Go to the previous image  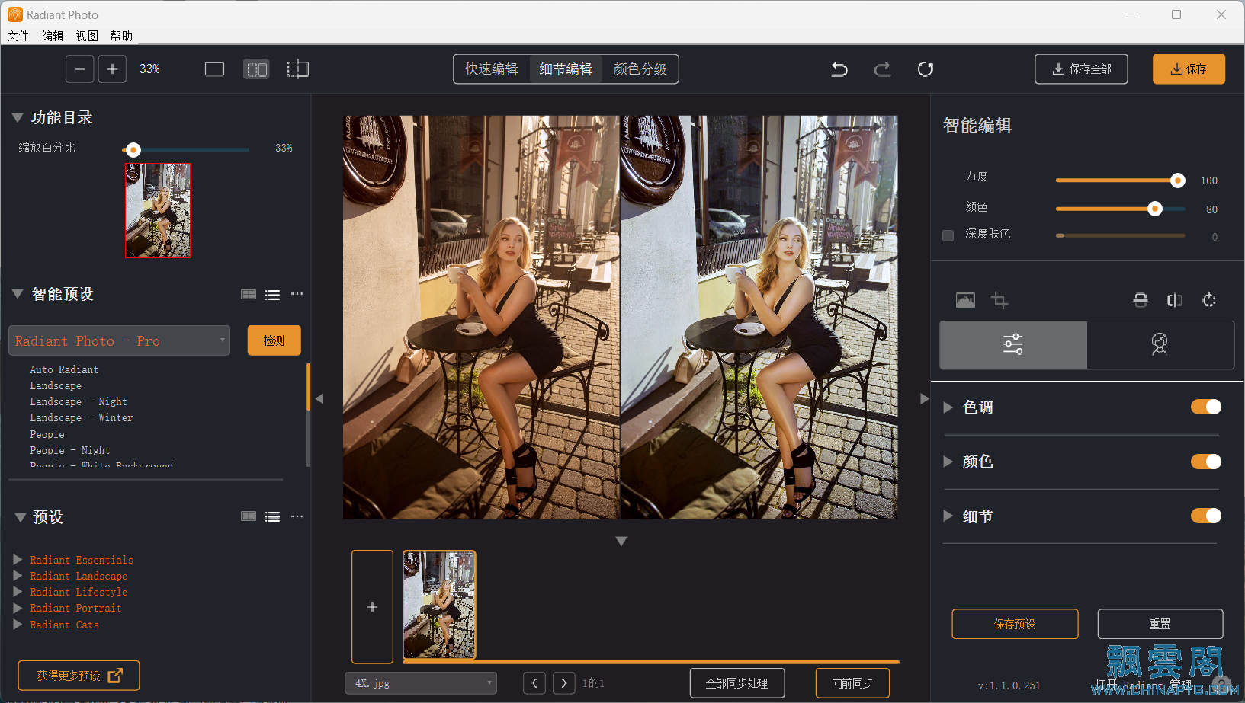[534, 683]
